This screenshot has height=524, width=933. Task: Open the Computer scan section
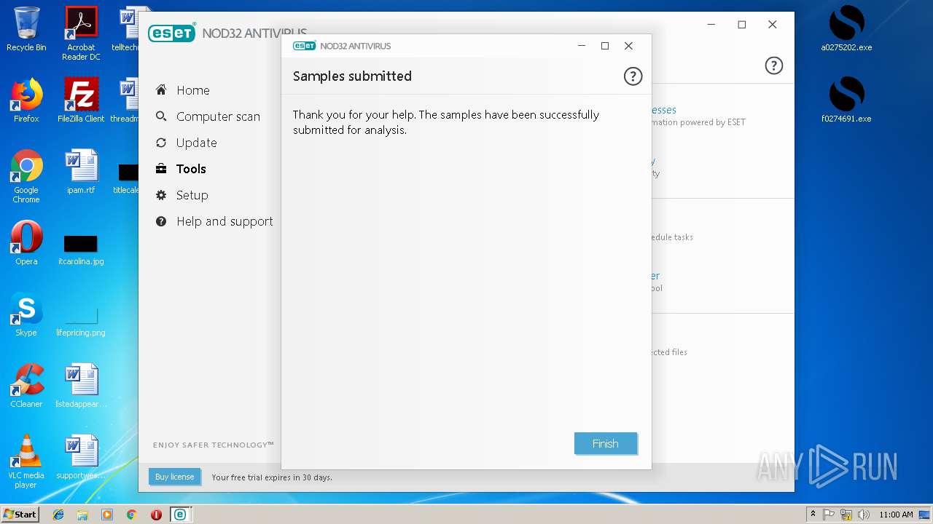pyautogui.click(x=218, y=116)
